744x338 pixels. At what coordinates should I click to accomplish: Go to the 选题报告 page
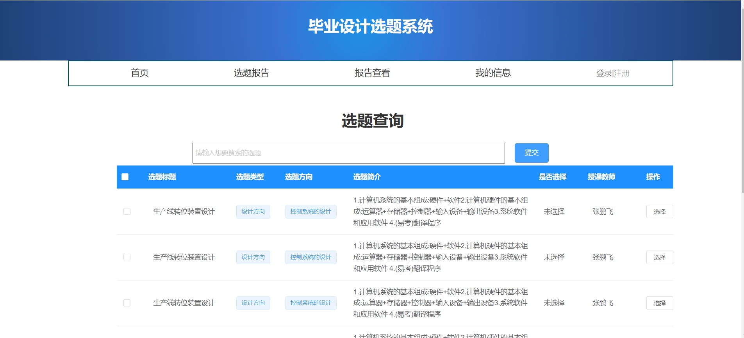click(252, 73)
